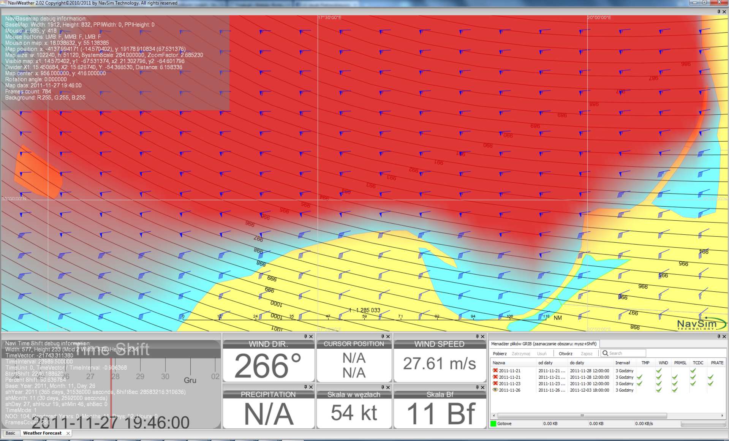Image resolution: width=729 pixels, height=441 pixels.
Task: Pin the CURSOR POSITION panel
Action: [x=383, y=337]
